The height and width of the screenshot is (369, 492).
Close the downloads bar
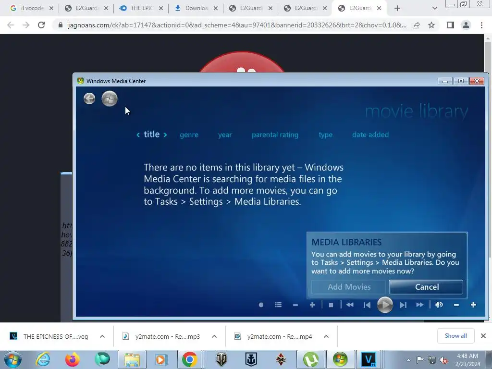point(483,336)
